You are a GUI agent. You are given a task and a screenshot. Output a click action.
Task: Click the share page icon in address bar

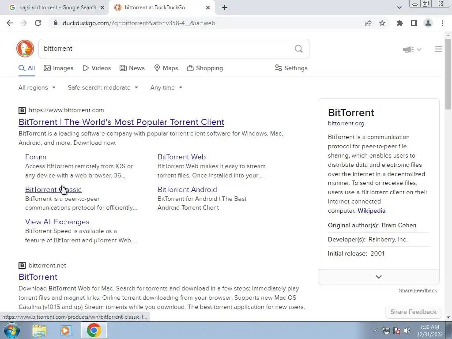coord(368,23)
